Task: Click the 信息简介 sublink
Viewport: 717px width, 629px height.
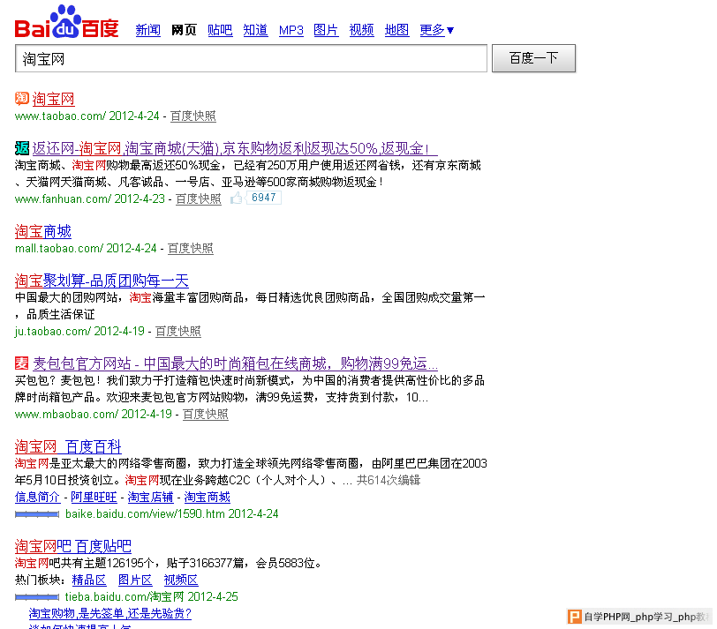Action: tap(37, 497)
